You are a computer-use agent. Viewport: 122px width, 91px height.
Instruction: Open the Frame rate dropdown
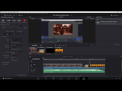13,47
